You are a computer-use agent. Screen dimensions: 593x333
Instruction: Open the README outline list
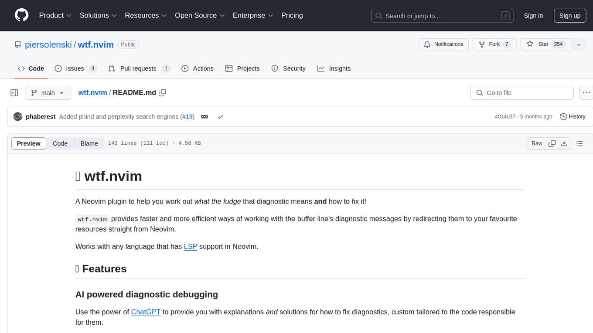pyautogui.click(x=579, y=143)
